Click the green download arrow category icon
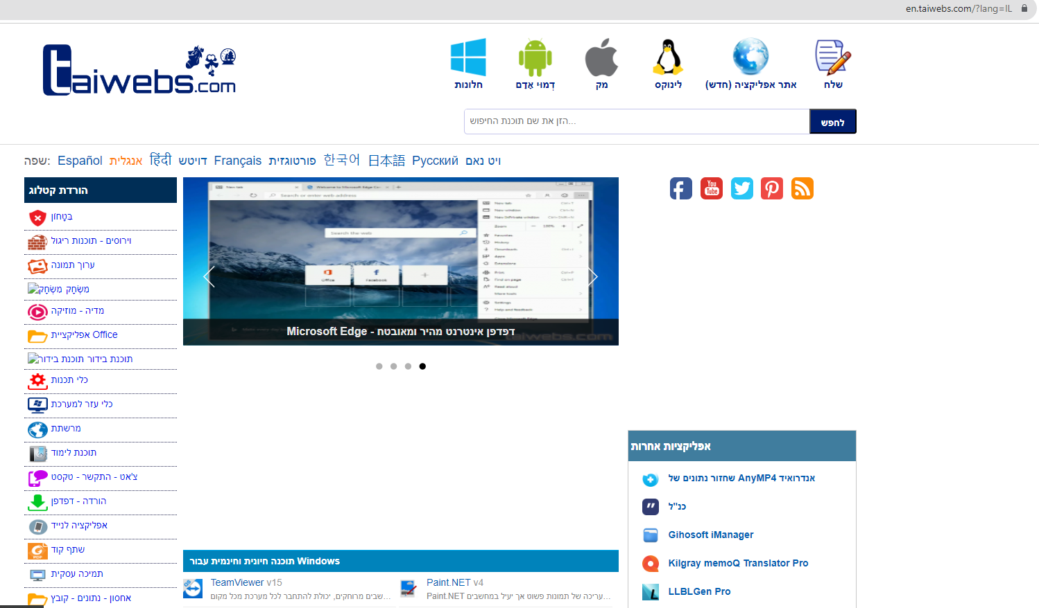 [37, 502]
